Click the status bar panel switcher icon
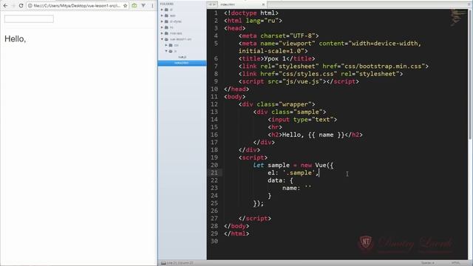Image resolution: width=473 pixels, height=266 pixels. click(163, 263)
